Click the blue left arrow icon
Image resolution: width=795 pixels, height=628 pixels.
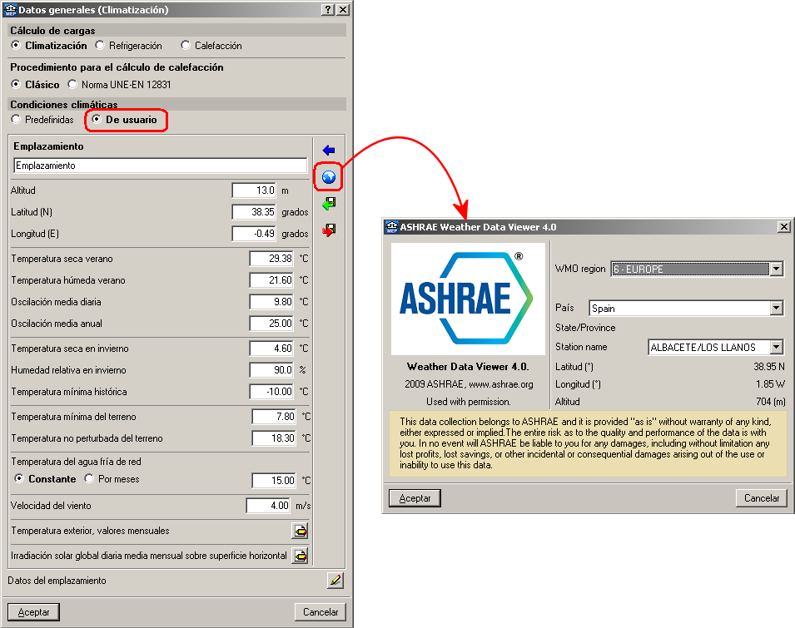click(329, 150)
